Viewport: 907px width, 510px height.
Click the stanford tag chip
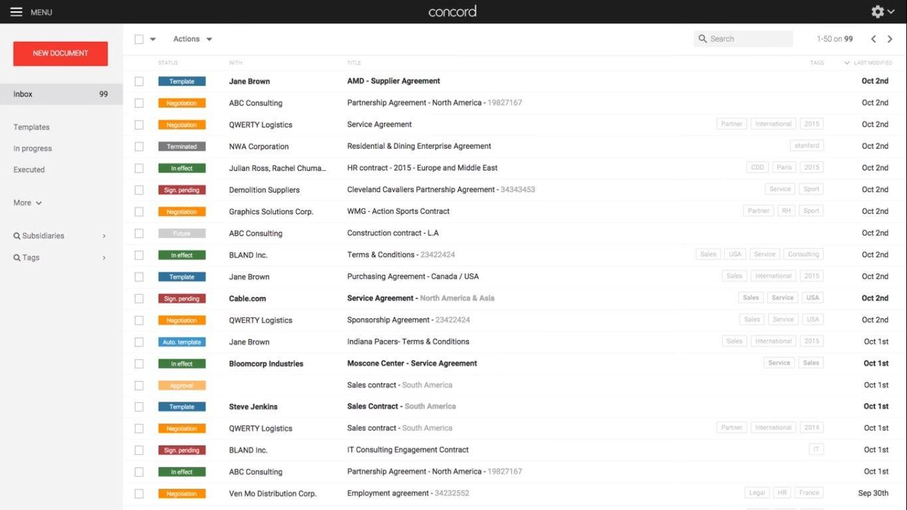click(807, 145)
